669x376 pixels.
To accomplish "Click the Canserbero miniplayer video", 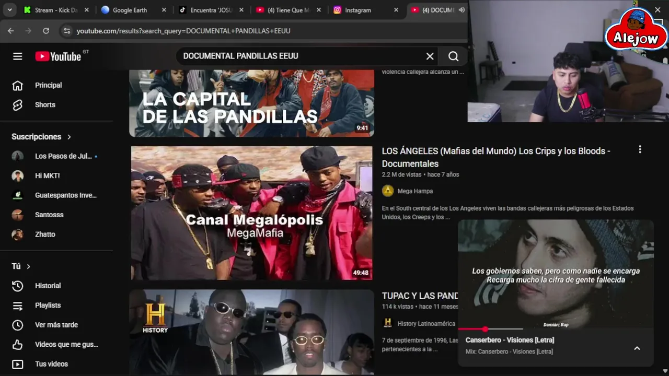I will point(556,274).
